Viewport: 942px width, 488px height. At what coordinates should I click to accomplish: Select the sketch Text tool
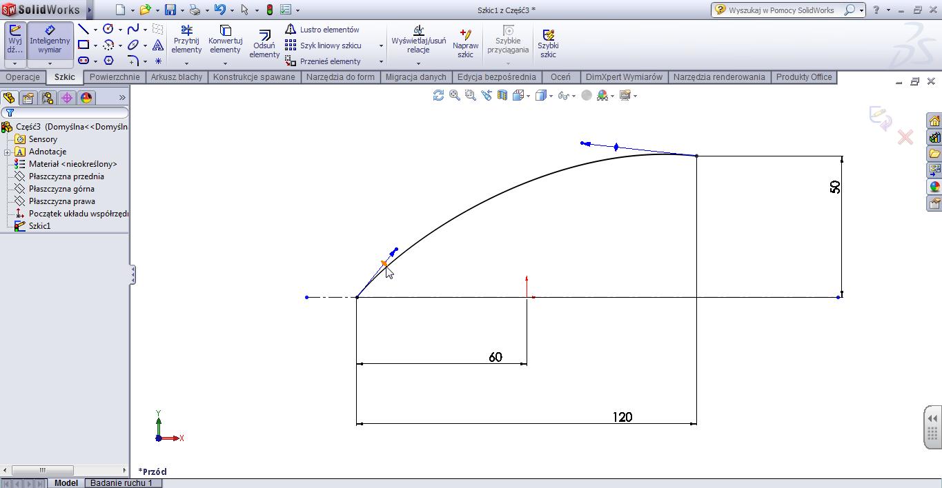click(x=158, y=45)
